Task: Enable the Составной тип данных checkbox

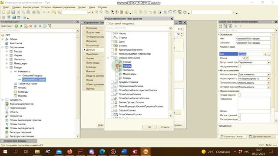Action: (x=107, y=23)
